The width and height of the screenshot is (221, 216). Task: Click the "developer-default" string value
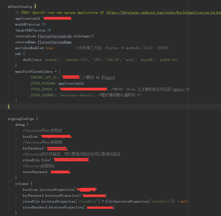(x=76, y=95)
